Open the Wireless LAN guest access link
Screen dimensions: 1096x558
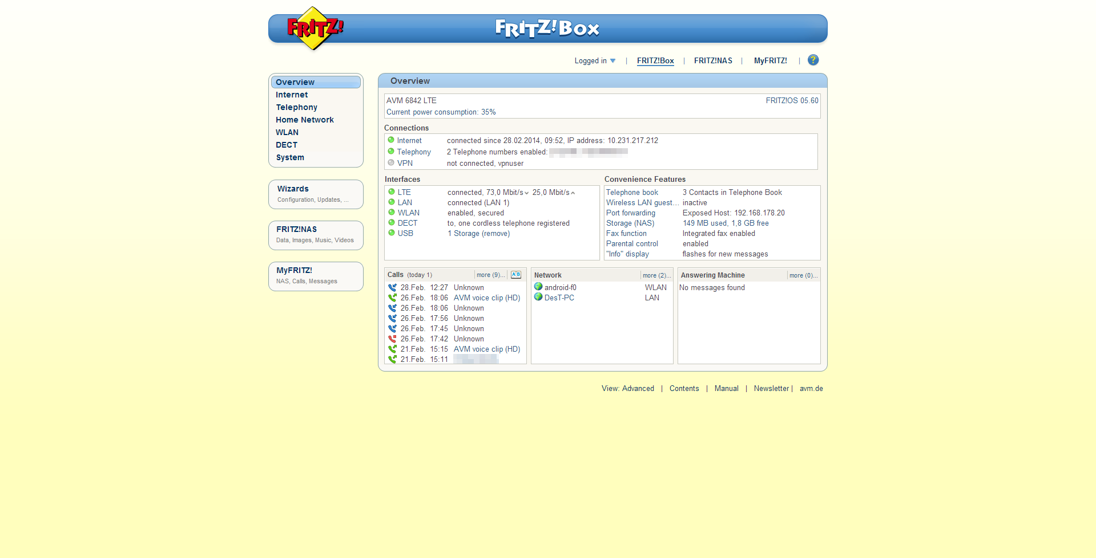(x=642, y=203)
